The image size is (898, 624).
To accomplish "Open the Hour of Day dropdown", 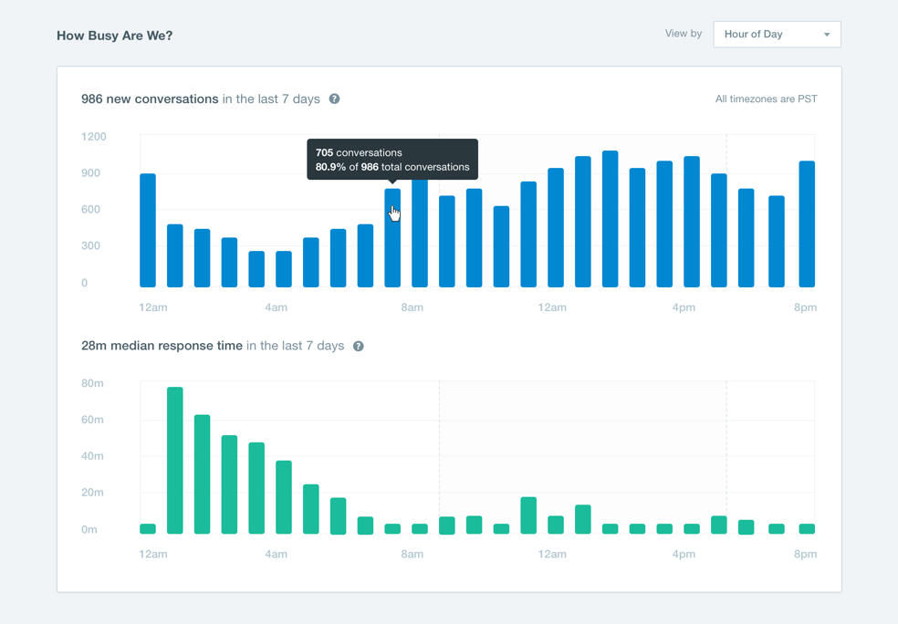I will pos(776,35).
